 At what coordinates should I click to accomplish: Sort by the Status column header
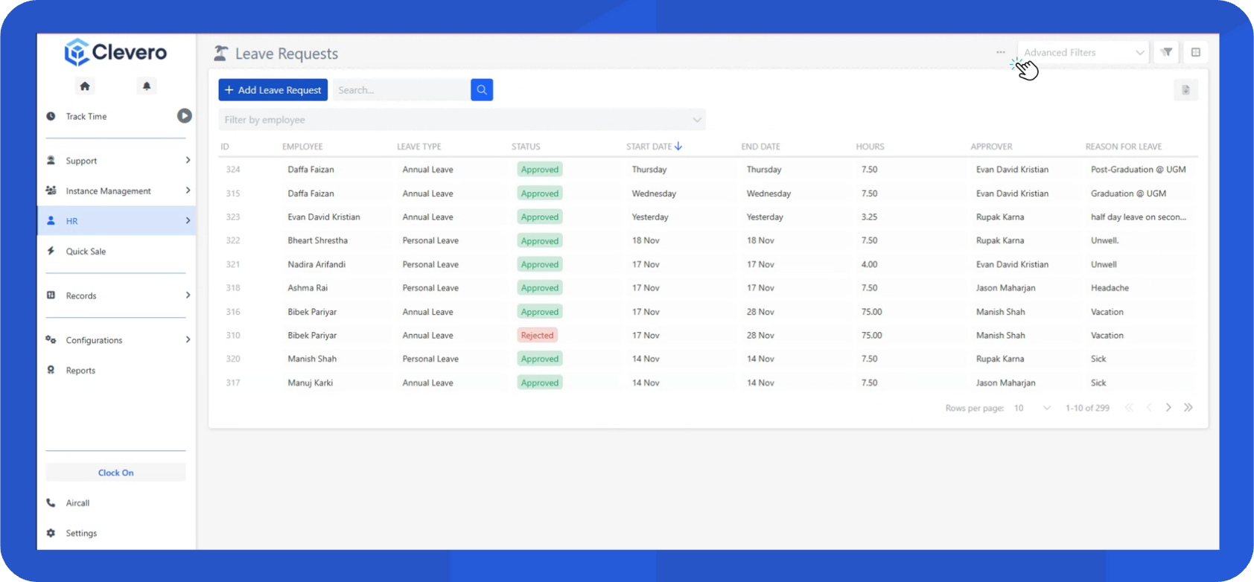(x=526, y=147)
